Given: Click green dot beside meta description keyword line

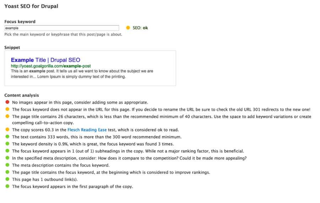Looking at the screenshot, I should pyautogui.click(x=7, y=165).
